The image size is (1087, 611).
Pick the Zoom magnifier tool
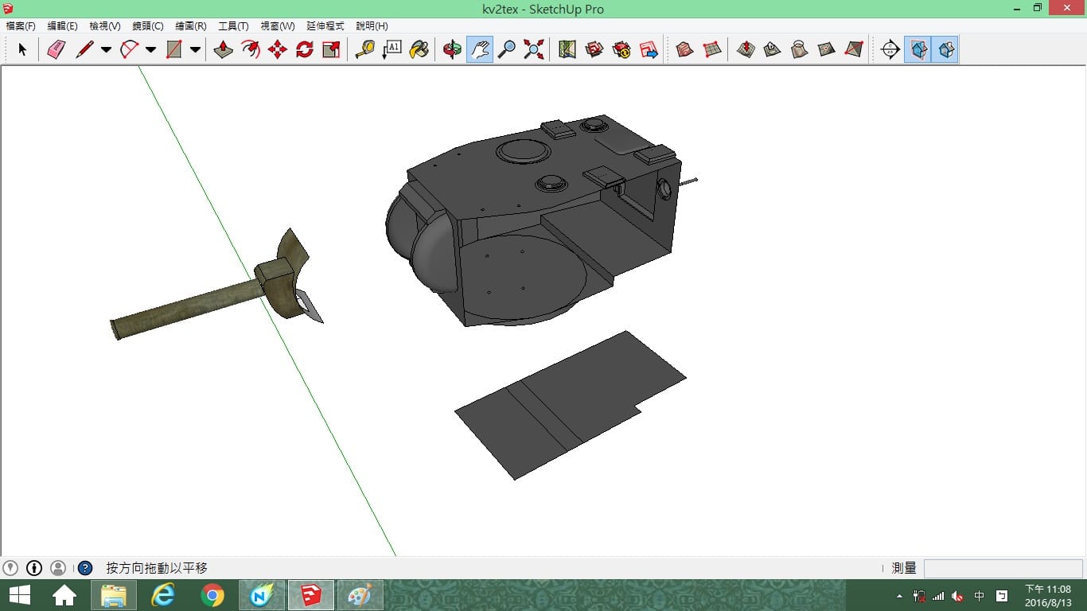pyautogui.click(x=506, y=49)
